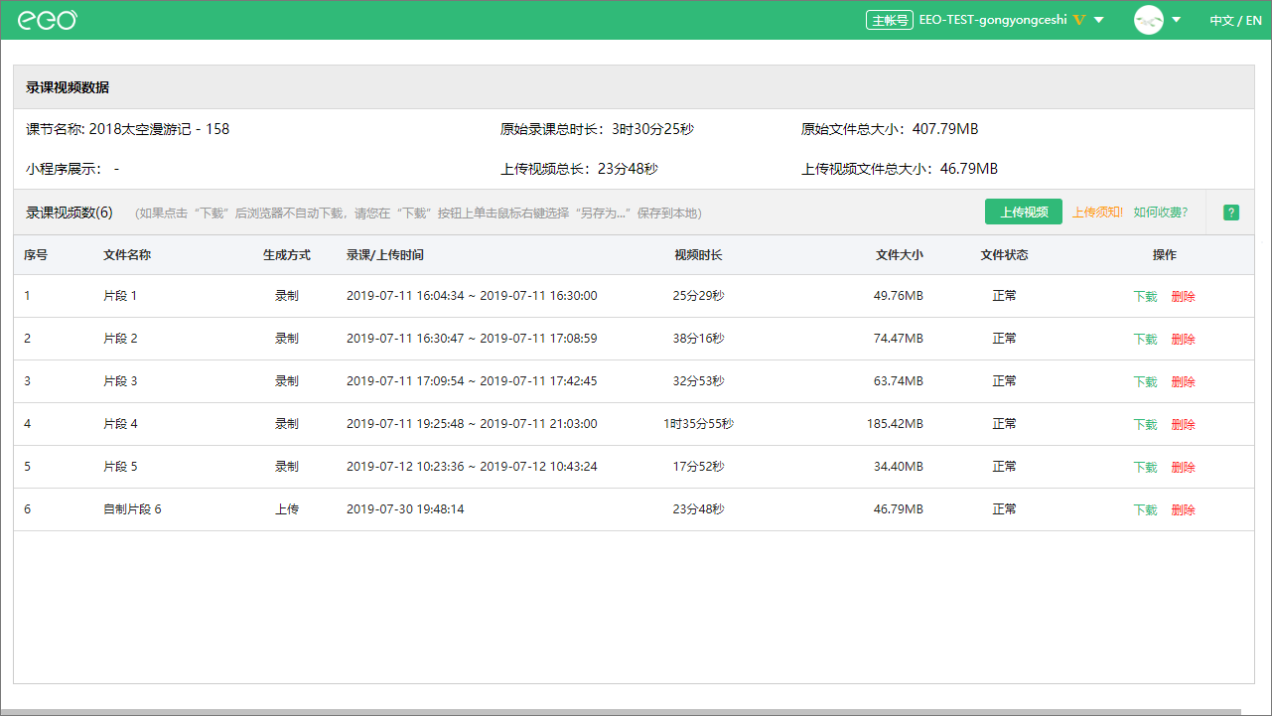Screen dimensions: 1272x716
Task: Click the 上传视频 upload button
Action: click(x=1024, y=212)
